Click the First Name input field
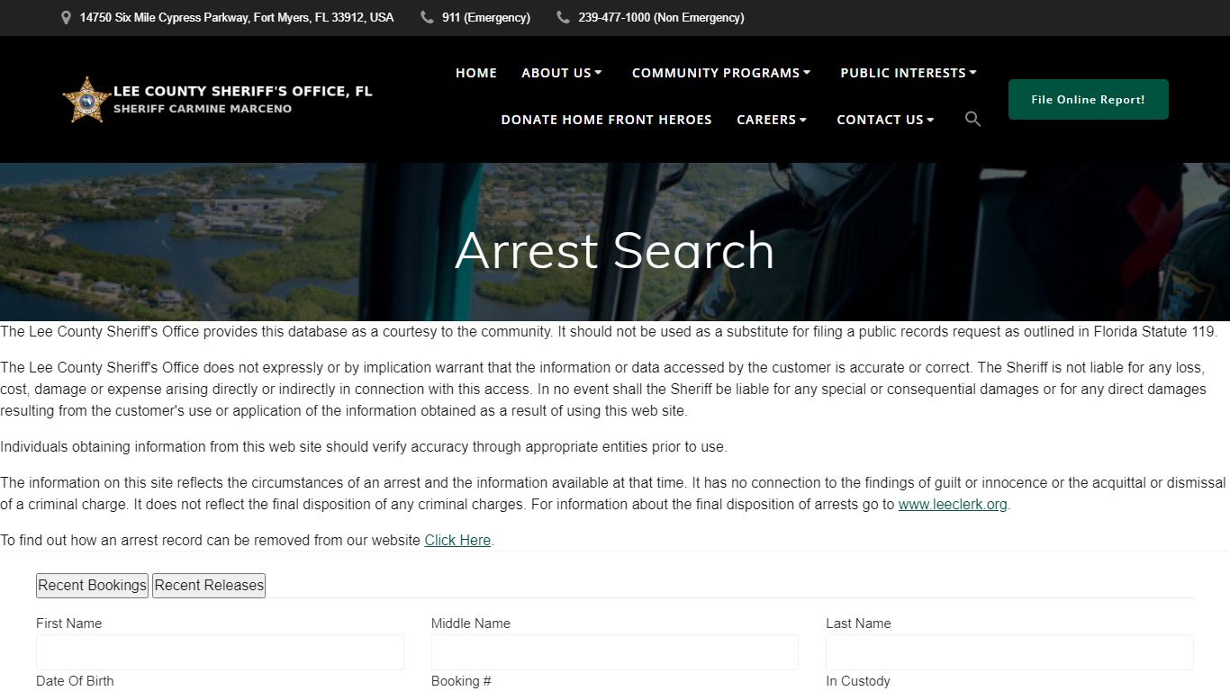Image resolution: width=1230 pixels, height=691 pixels. 219,651
